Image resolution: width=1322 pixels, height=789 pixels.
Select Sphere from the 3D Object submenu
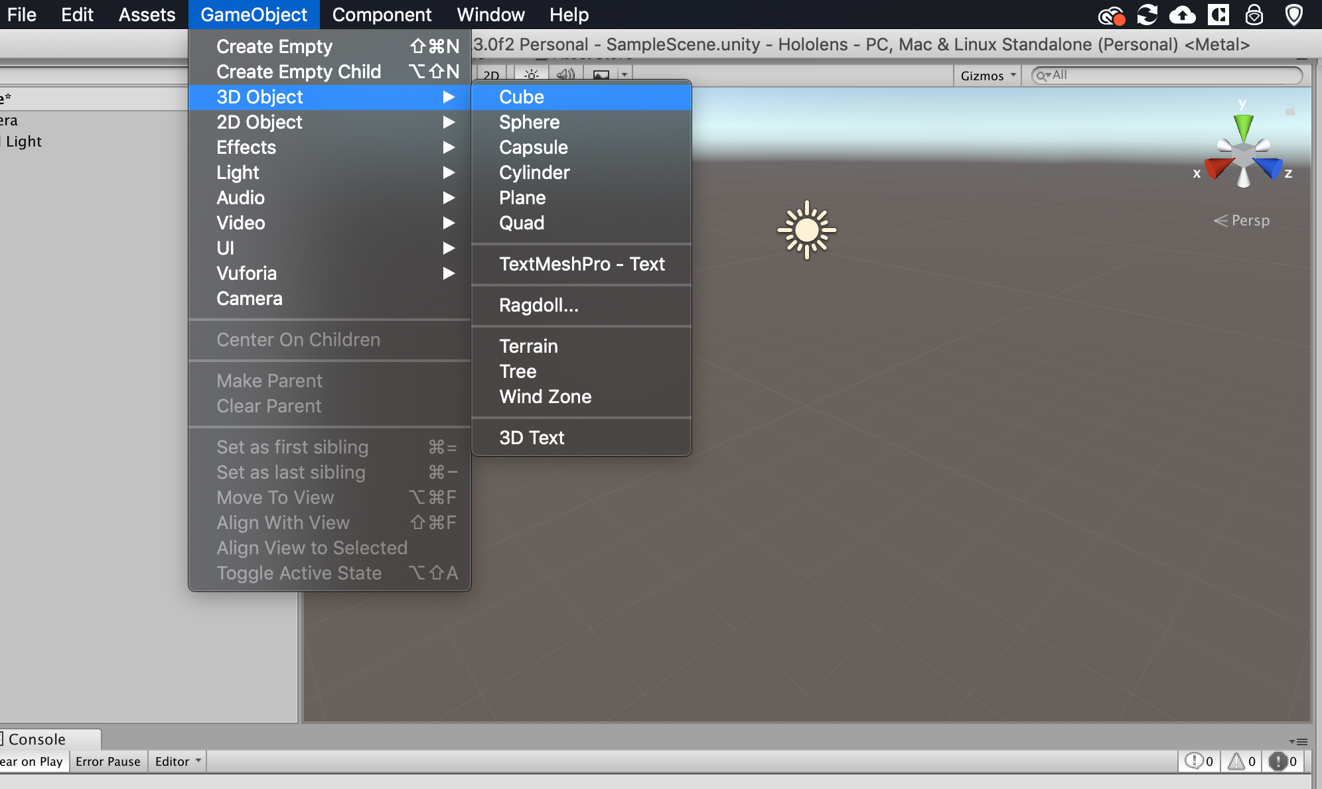point(529,122)
